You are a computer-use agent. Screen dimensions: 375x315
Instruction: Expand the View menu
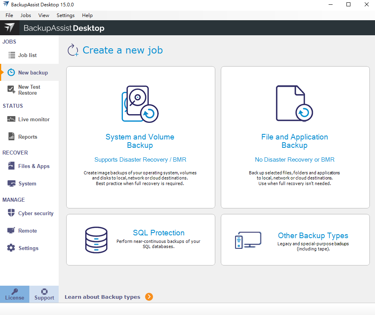coord(44,15)
